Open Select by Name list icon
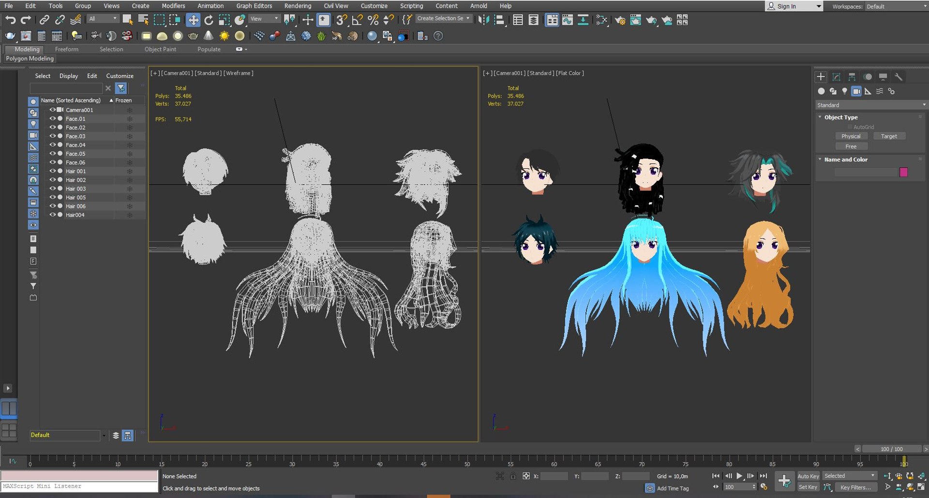Image resolution: width=929 pixels, height=498 pixels. click(143, 20)
